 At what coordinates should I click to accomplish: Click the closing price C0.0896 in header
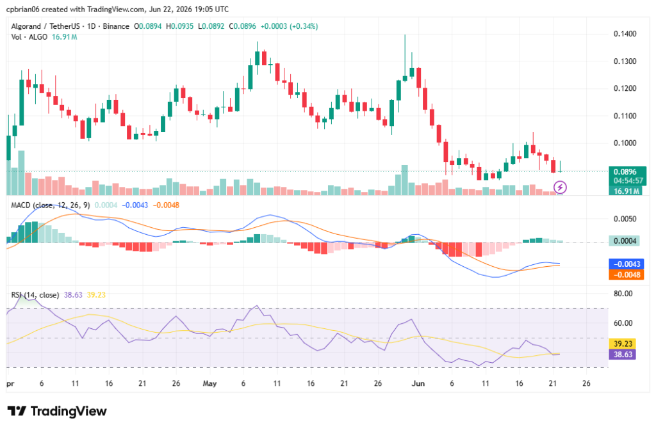[x=242, y=26]
